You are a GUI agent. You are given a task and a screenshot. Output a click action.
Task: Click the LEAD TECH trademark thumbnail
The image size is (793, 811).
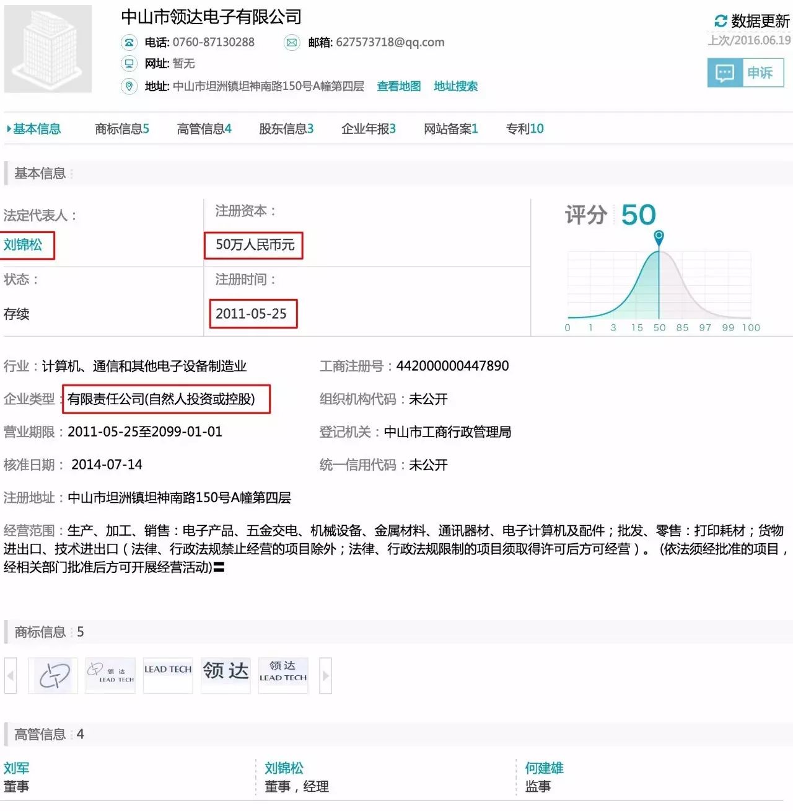click(x=167, y=675)
